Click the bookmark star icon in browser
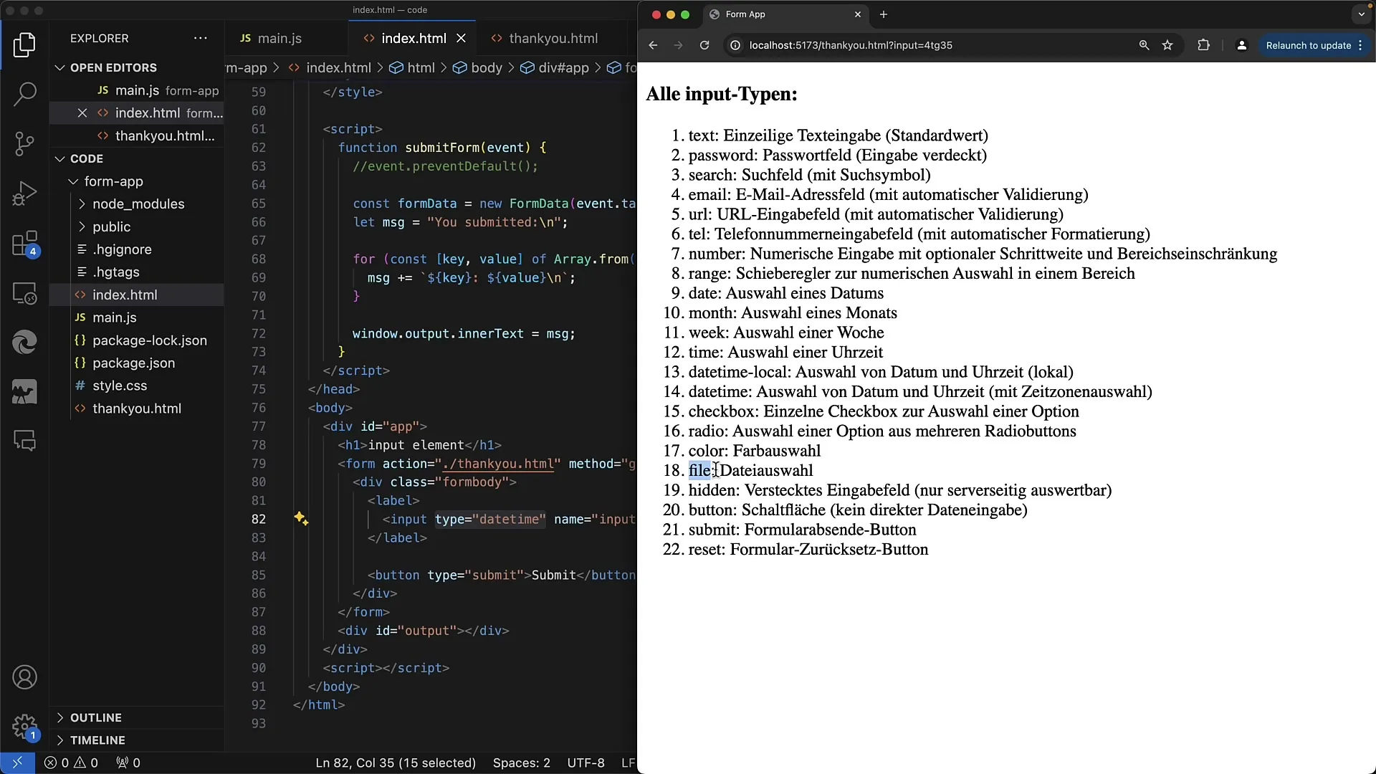1376x774 pixels. pyautogui.click(x=1166, y=44)
